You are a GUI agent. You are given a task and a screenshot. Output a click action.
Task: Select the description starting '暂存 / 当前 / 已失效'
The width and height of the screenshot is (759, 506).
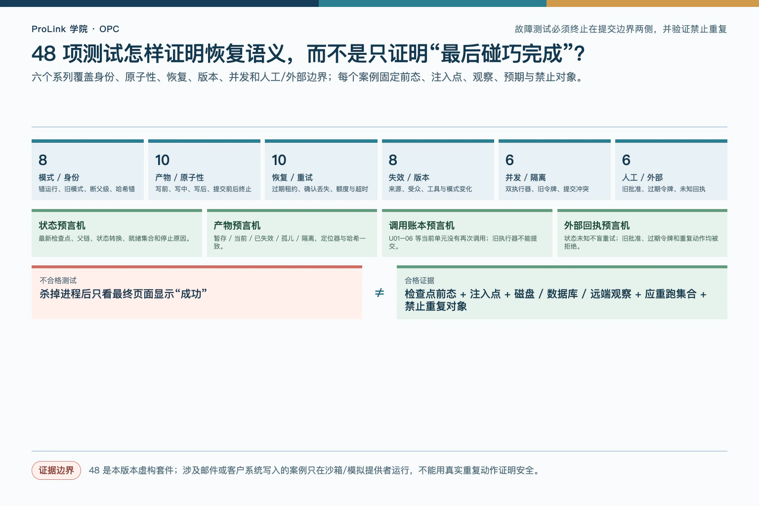click(290, 242)
